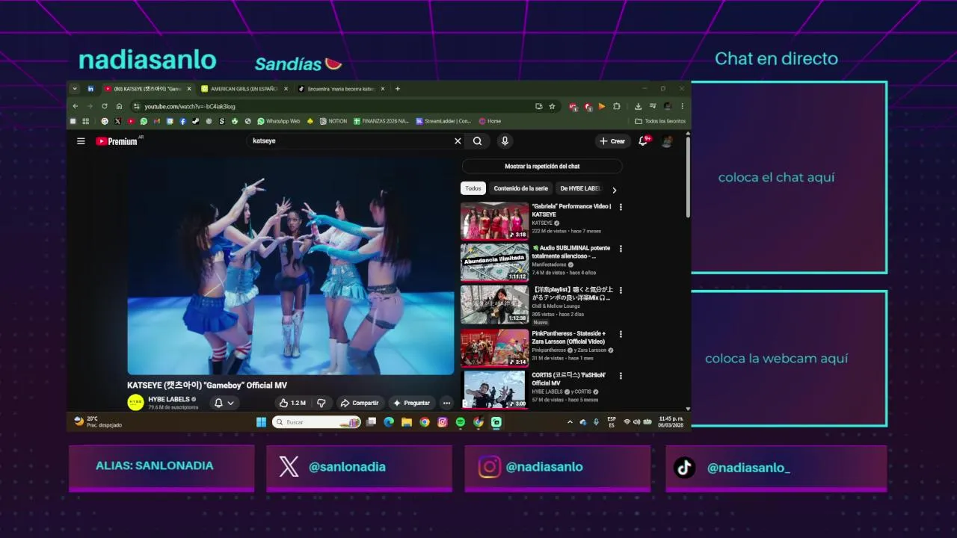Screen dimensions: 957x538
Task: Open Windows Start menu
Action: 261,422
